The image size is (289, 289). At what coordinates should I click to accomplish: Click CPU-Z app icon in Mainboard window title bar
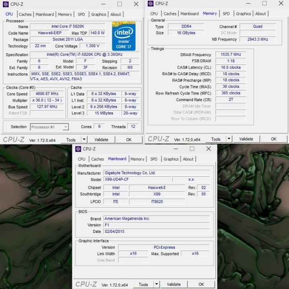click(78, 149)
